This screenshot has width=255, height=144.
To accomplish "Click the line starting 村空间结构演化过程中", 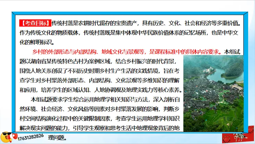I will coord(99,118).
